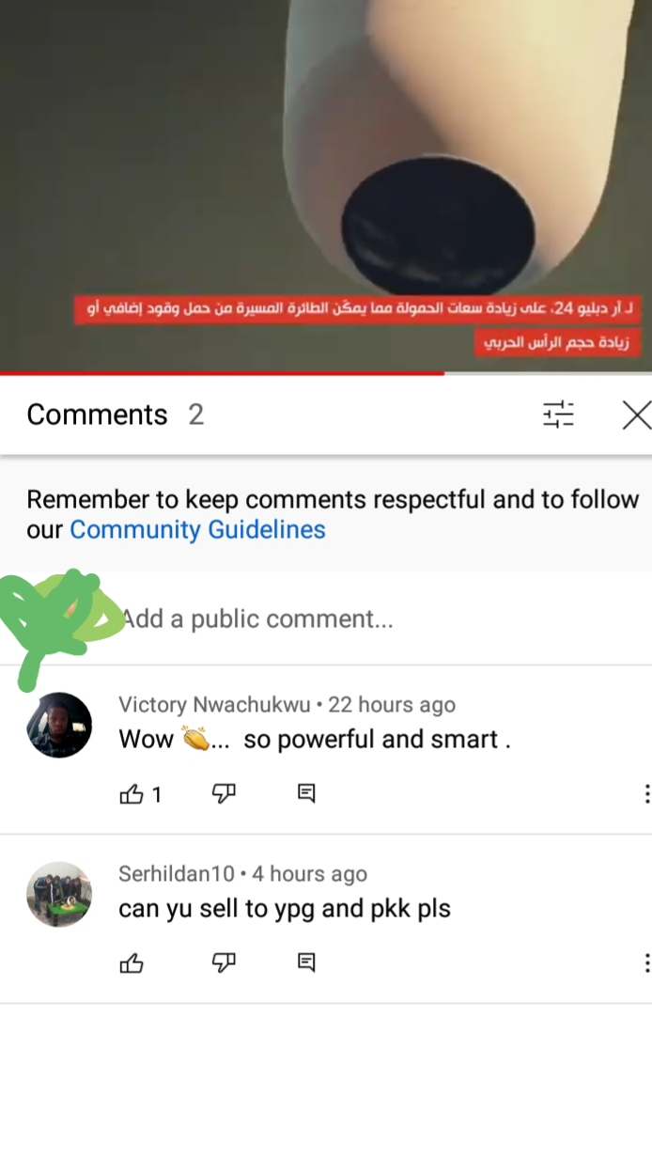The image size is (652, 1158).
Task: Like Serhildan10's comment
Action: tap(132, 962)
